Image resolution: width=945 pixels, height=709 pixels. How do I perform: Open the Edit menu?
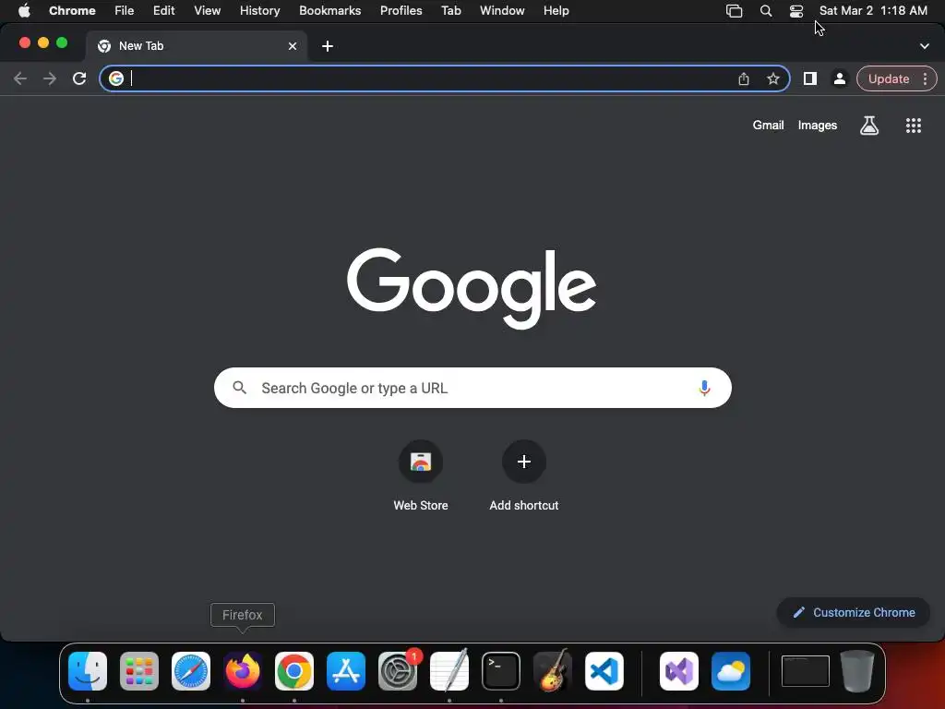164,11
